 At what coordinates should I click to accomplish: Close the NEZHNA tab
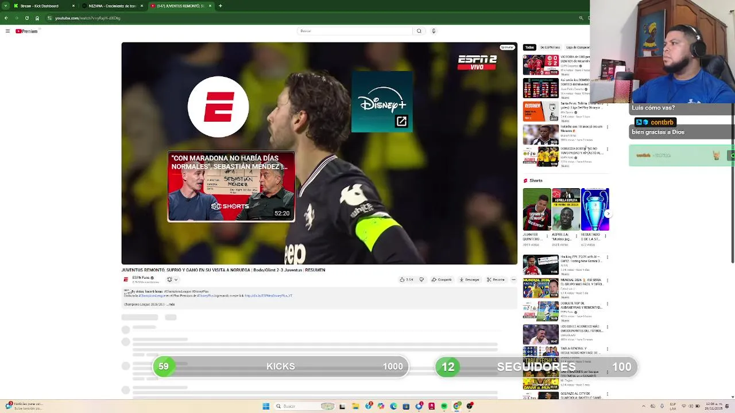(142, 6)
